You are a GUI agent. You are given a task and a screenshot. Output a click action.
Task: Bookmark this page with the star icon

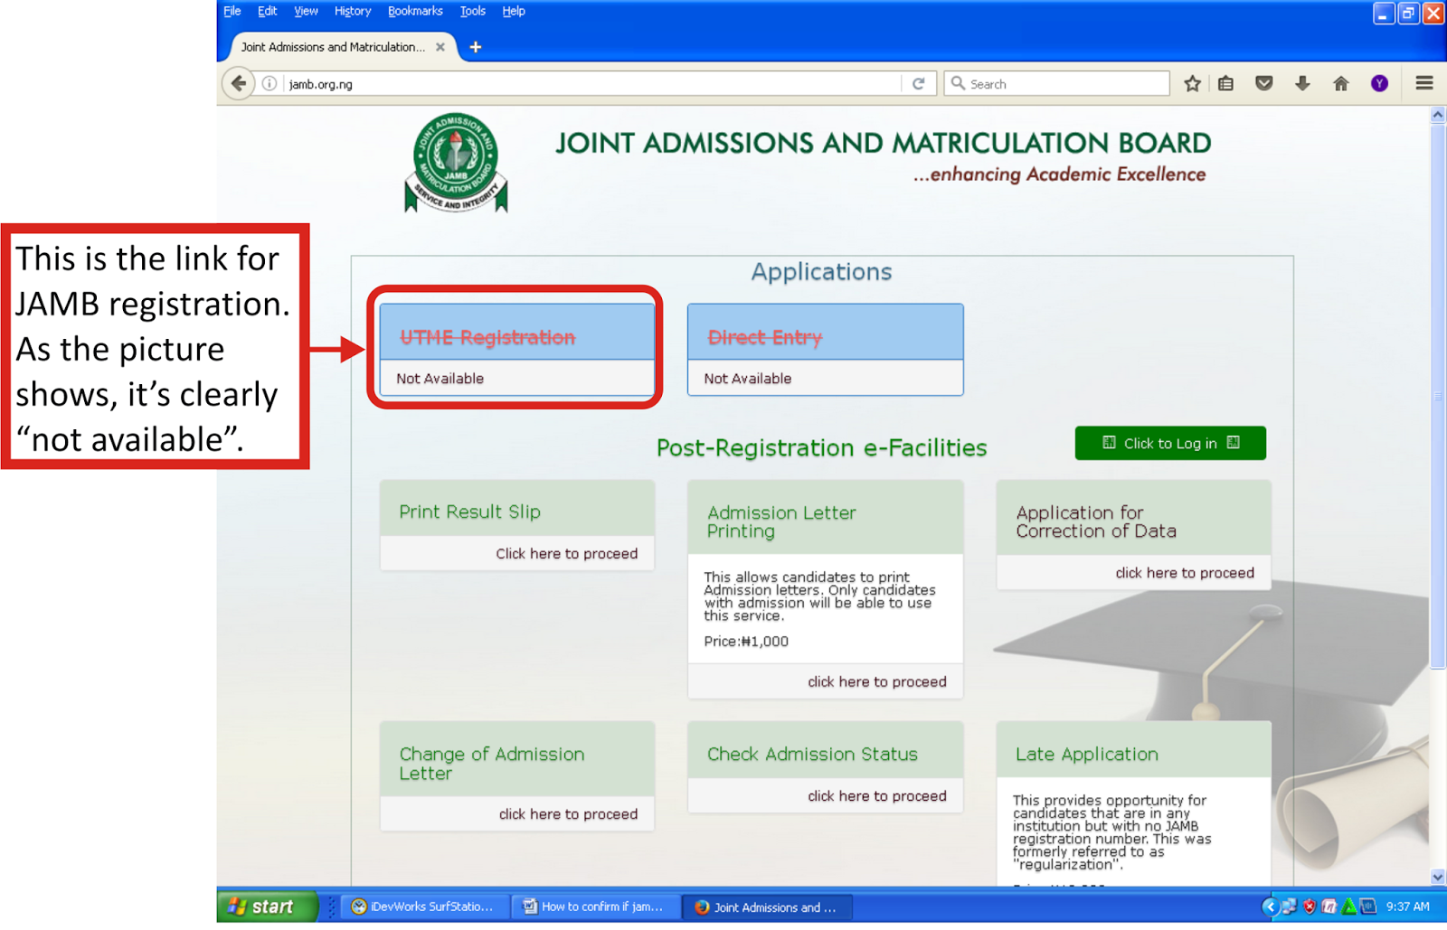click(1192, 83)
